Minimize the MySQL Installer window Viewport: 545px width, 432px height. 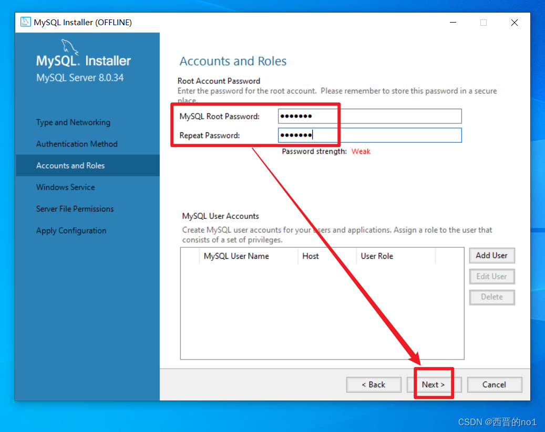coord(453,22)
